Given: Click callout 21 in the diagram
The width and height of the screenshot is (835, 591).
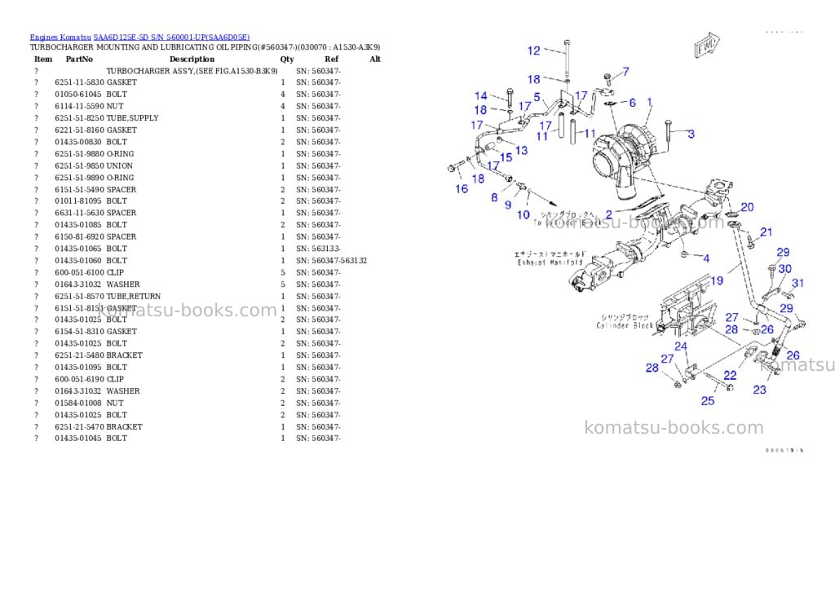Looking at the screenshot, I should [767, 232].
